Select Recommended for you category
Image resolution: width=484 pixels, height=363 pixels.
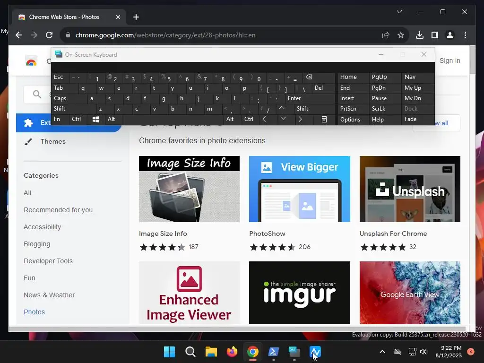tap(58, 210)
